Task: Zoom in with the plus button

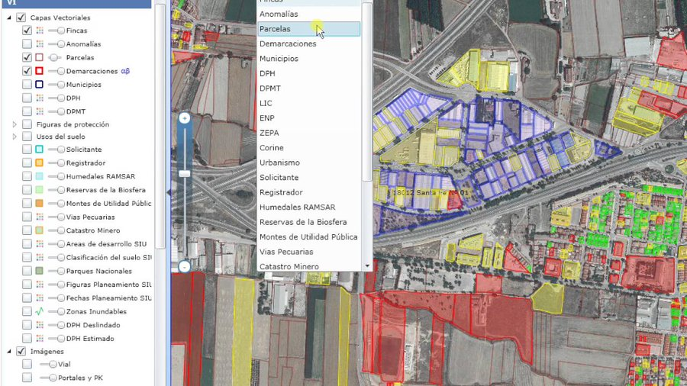Action: click(x=185, y=118)
